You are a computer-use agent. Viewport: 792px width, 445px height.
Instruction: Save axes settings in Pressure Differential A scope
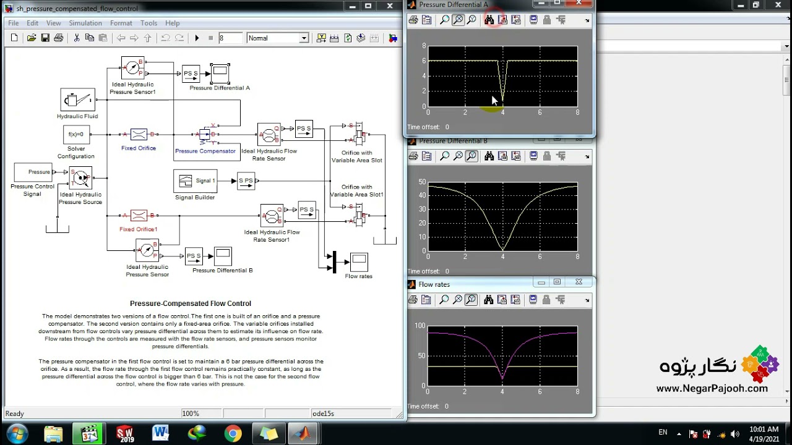click(502, 20)
